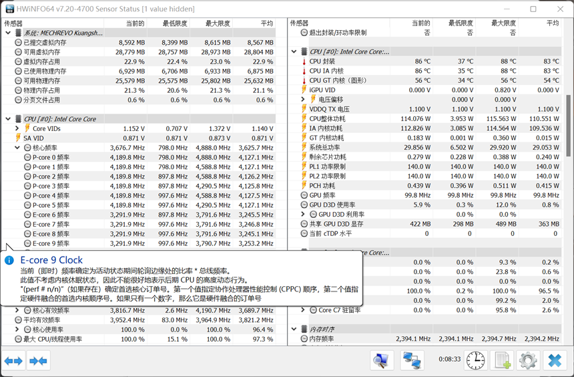Click left panel 最低限度 column header
574x377 pixels.
coord(168,23)
